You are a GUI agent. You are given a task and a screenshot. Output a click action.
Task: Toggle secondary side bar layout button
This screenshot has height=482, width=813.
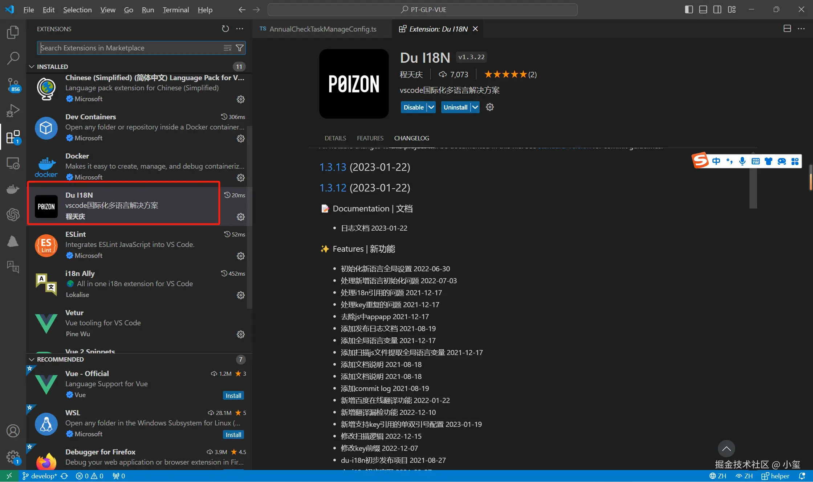pyautogui.click(x=717, y=10)
